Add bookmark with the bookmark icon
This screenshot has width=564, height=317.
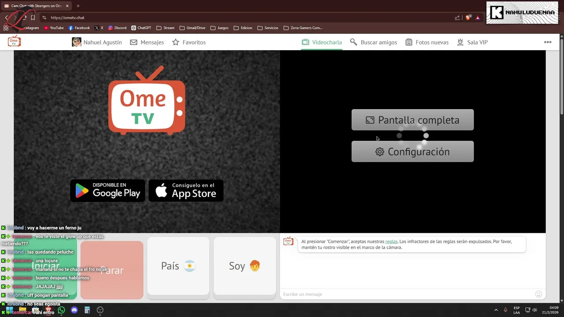pyautogui.click(x=33, y=18)
